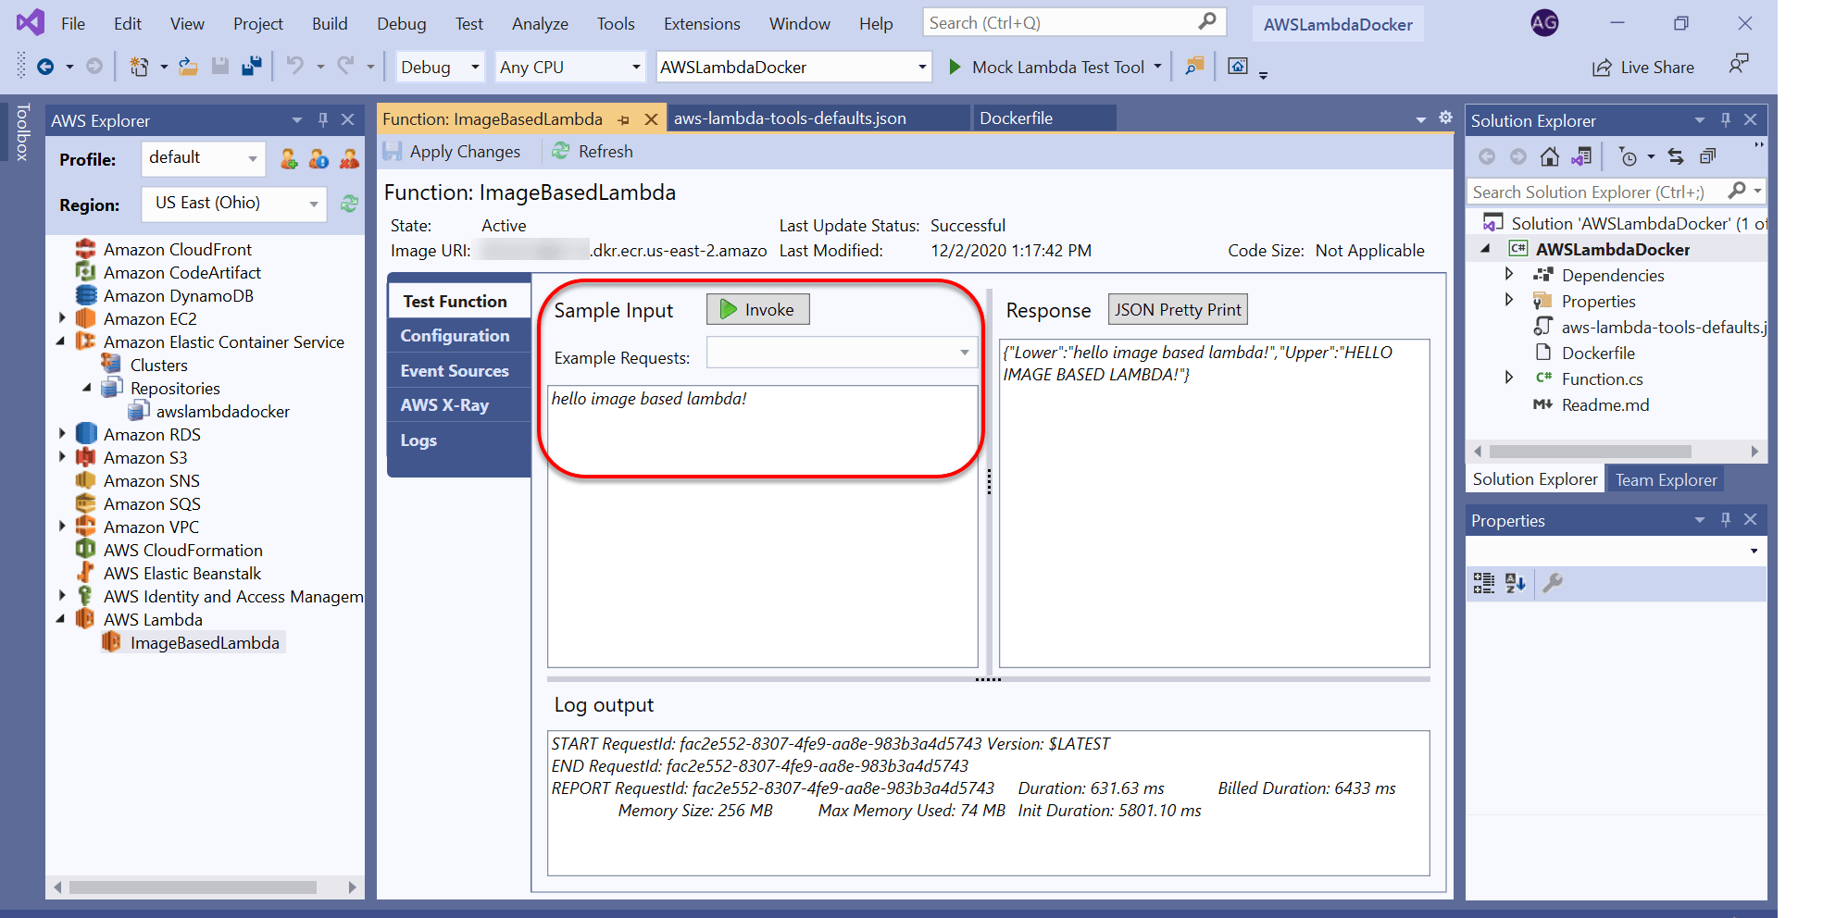Expand the Amazon EC2 node
The image size is (1848, 918).
62,318
